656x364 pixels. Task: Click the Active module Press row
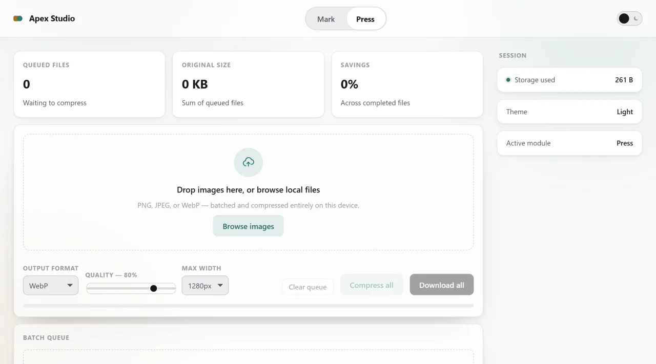pos(569,143)
